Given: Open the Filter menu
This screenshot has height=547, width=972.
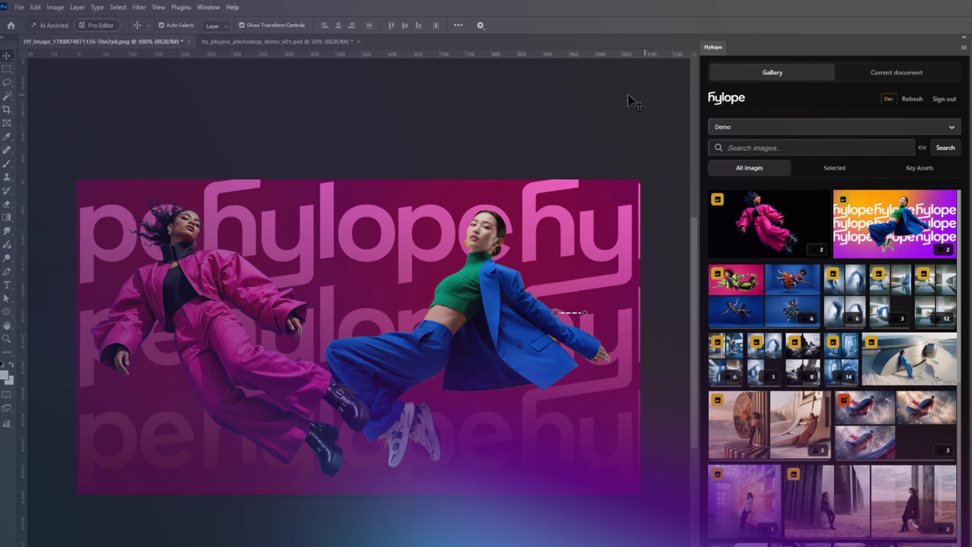Looking at the screenshot, I should 139,7.
